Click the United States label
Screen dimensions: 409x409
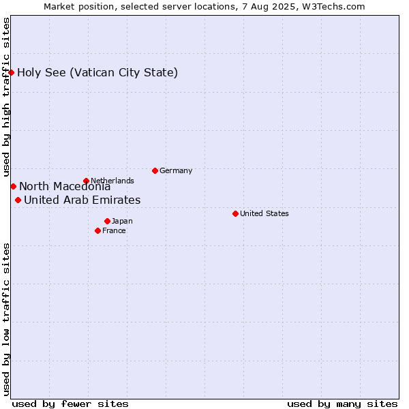tap(264, 213)
